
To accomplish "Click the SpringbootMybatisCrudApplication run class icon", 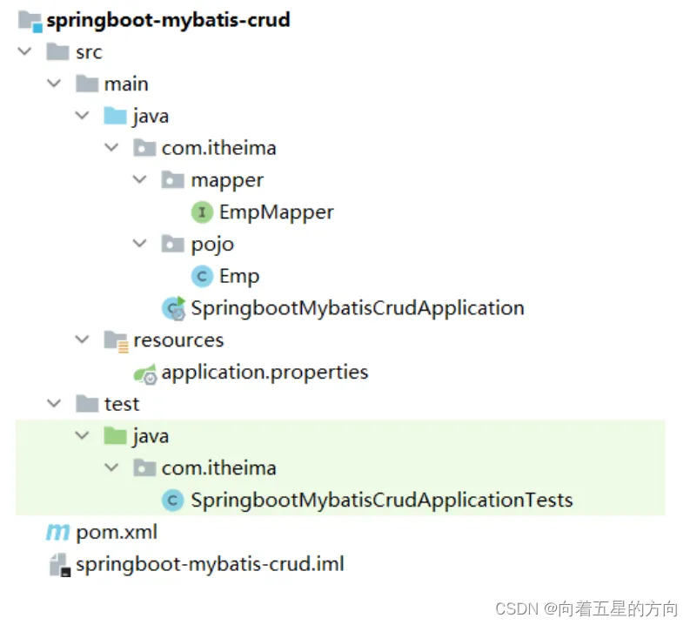I will pos(174,308).
